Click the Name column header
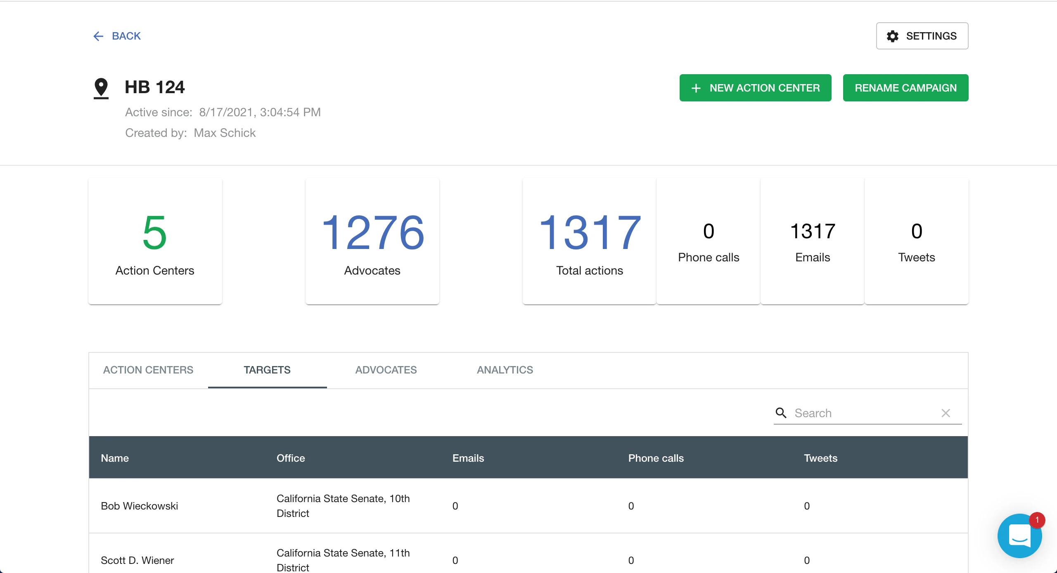This screenshot has width=1057, height=573. coord(115,458)
